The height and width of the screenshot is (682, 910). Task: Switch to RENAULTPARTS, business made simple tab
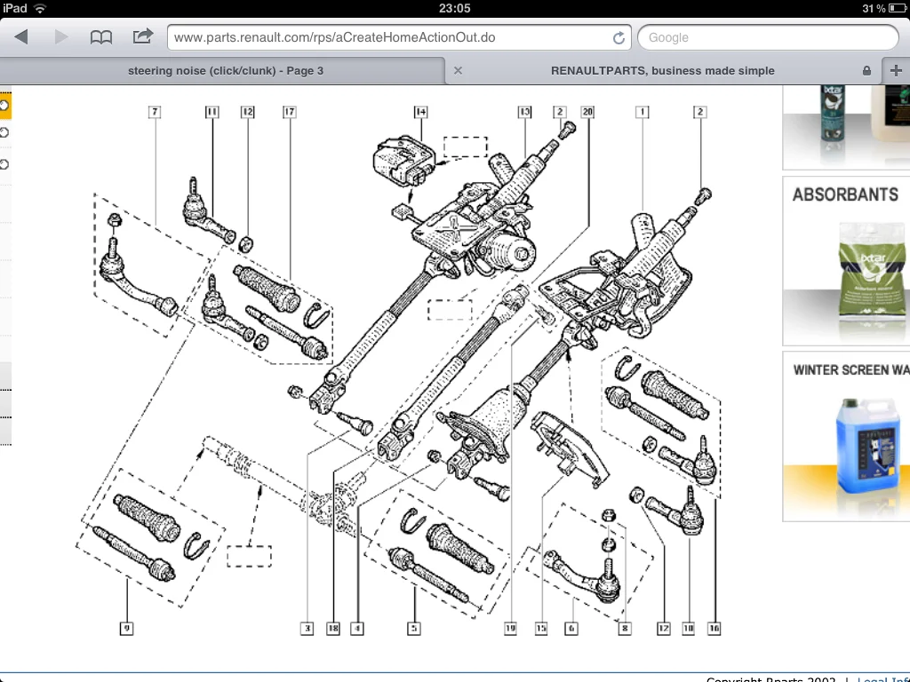click(x=663, y=71)
